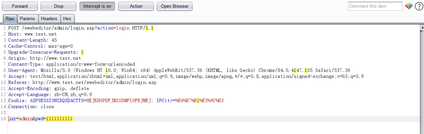The width and height of the screenshot is (424, 134).
Task: Click the ASPSESSIONIDQSDACTTS cookie name
Action: point(57,100)
